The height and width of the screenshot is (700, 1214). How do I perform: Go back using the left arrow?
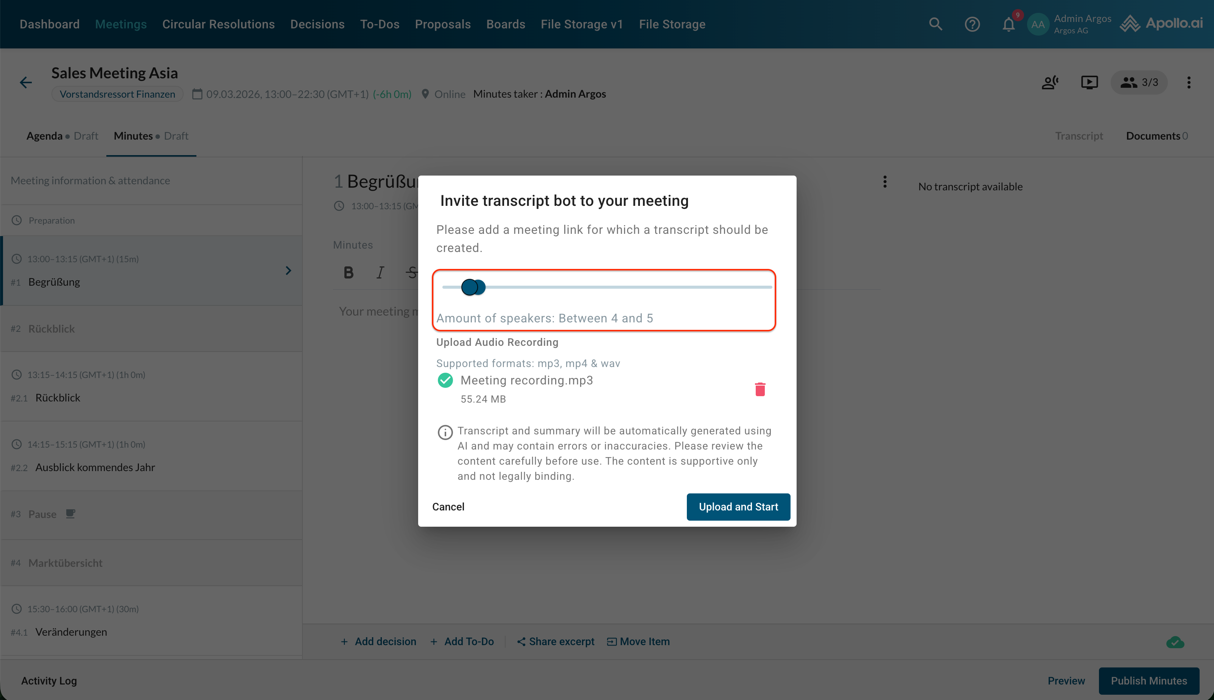(26, 83)
